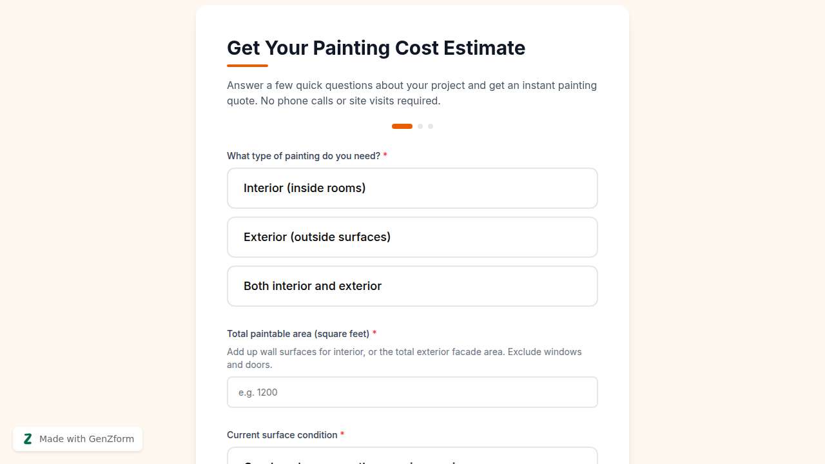The image size is (825, 464).
Task: Click the Made with GenZform badge
Action: tap(77, 439)
